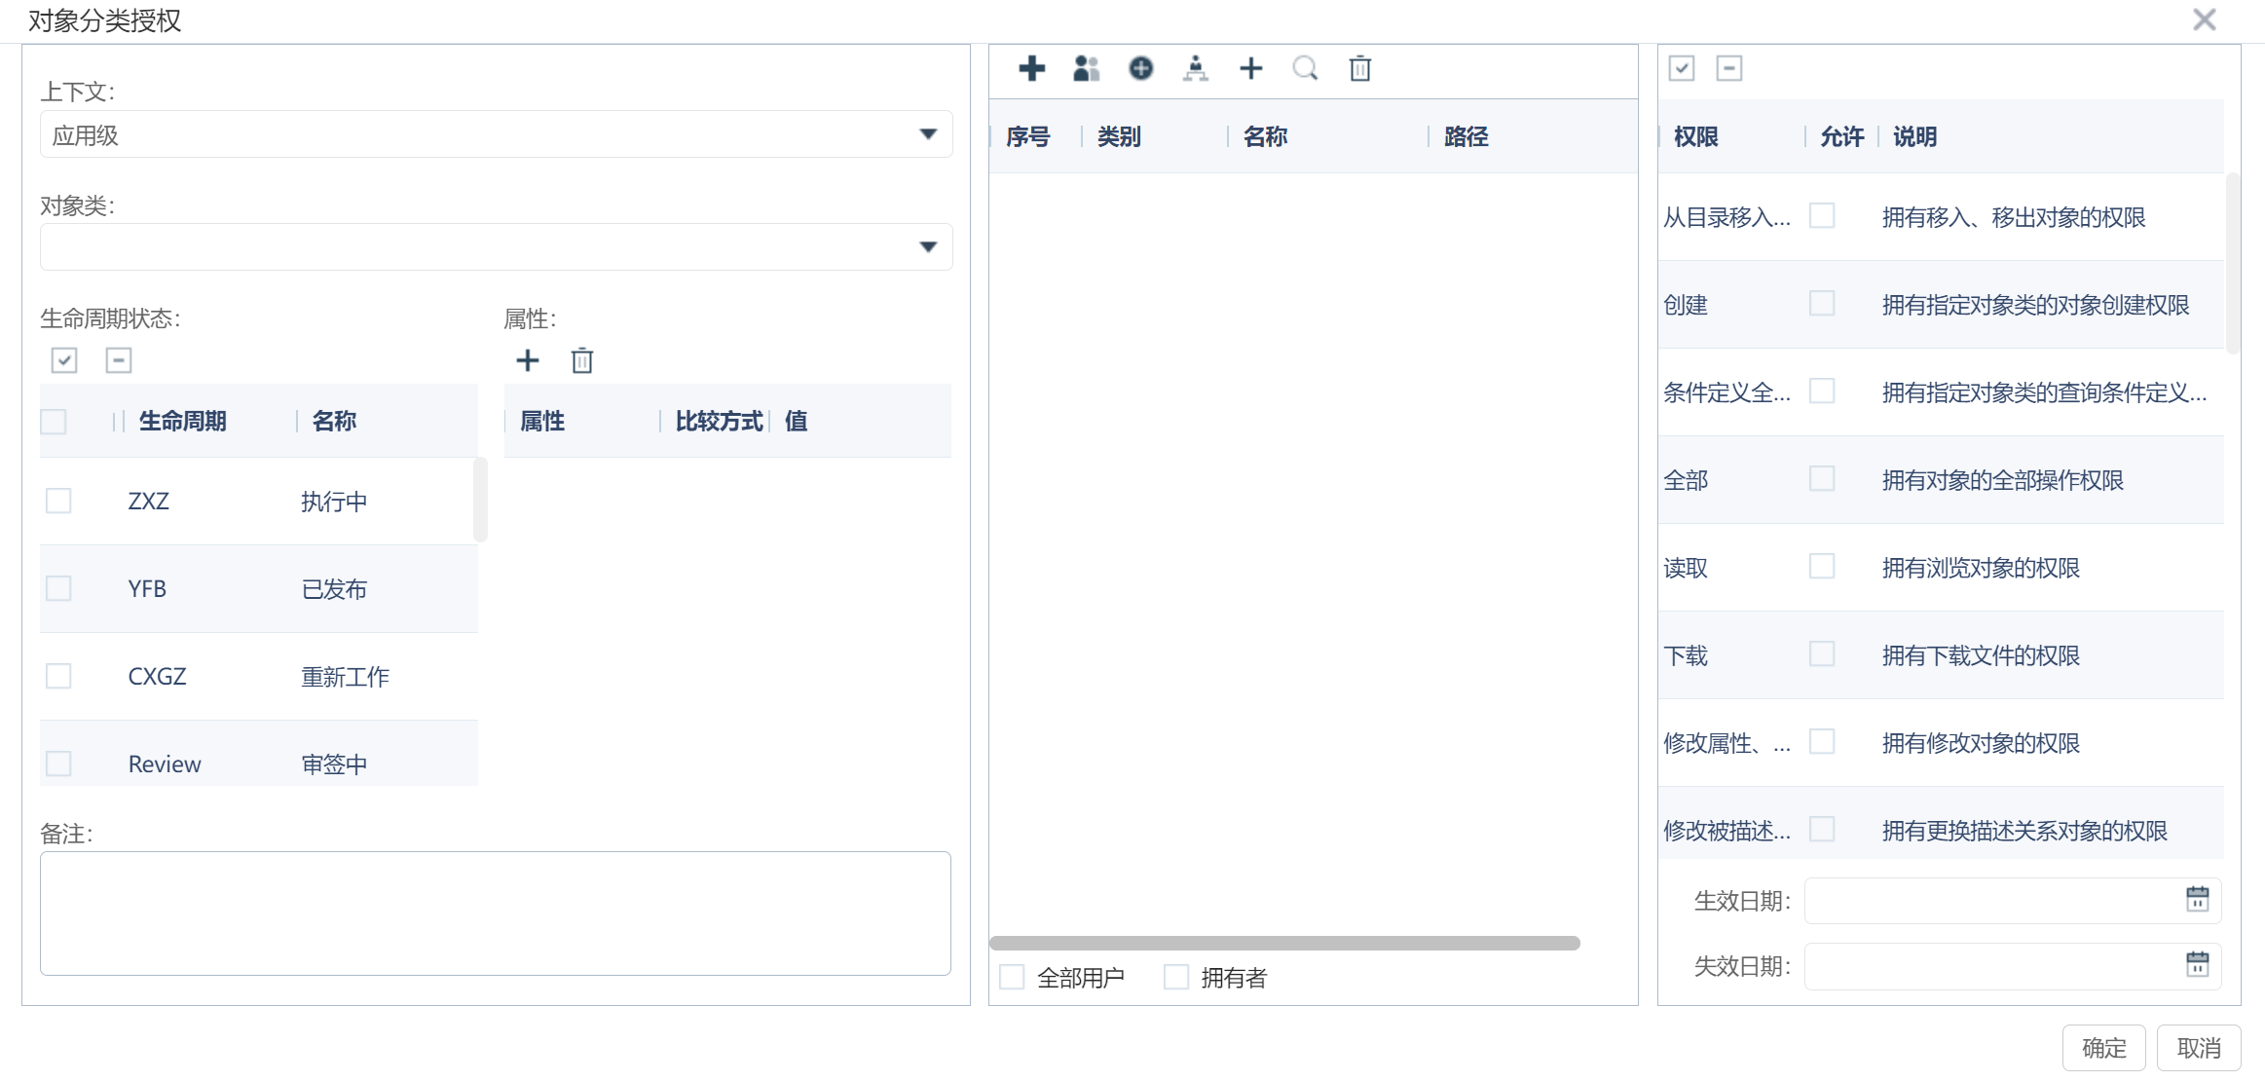Click the deselect-all lifecycle states icon
The image size is (2265, 1081).
pyautogui.click(x=119, y=360)
